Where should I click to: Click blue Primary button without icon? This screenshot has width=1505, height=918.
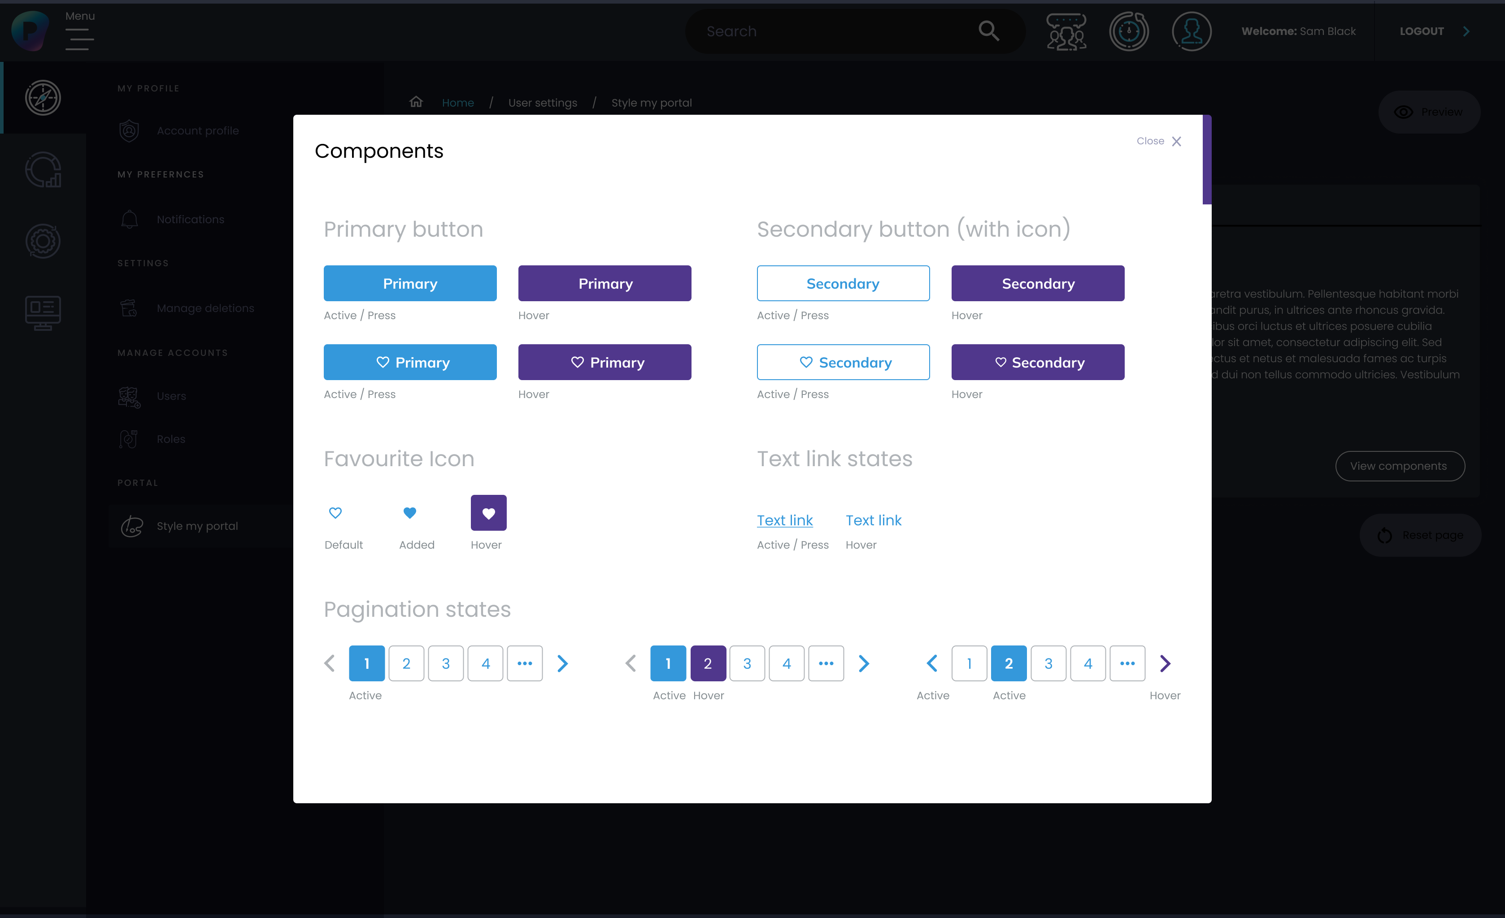coord(410,283)
